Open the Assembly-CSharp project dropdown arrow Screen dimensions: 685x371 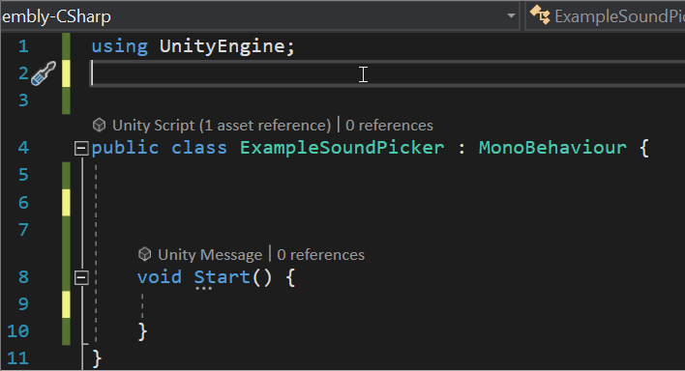coord(511,15)
